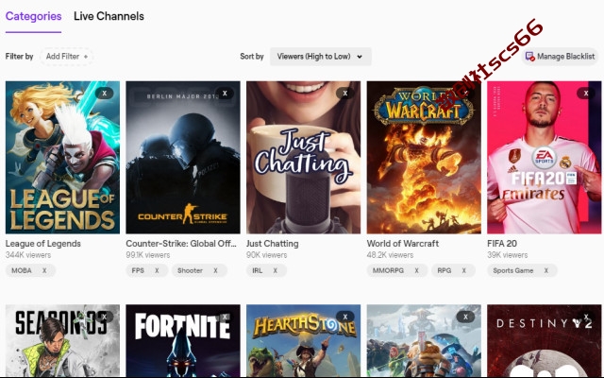The height and width of the screenshot is (378, 604).
Task: Remove the RPG tag with its X
Action: tap(463, 270)
